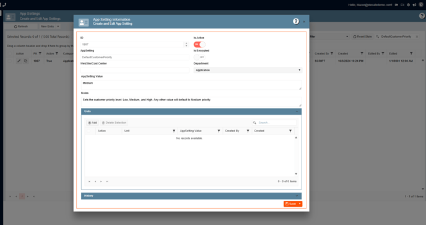
Task: Open the user profile avatar in the top bar
Action: 421,4
